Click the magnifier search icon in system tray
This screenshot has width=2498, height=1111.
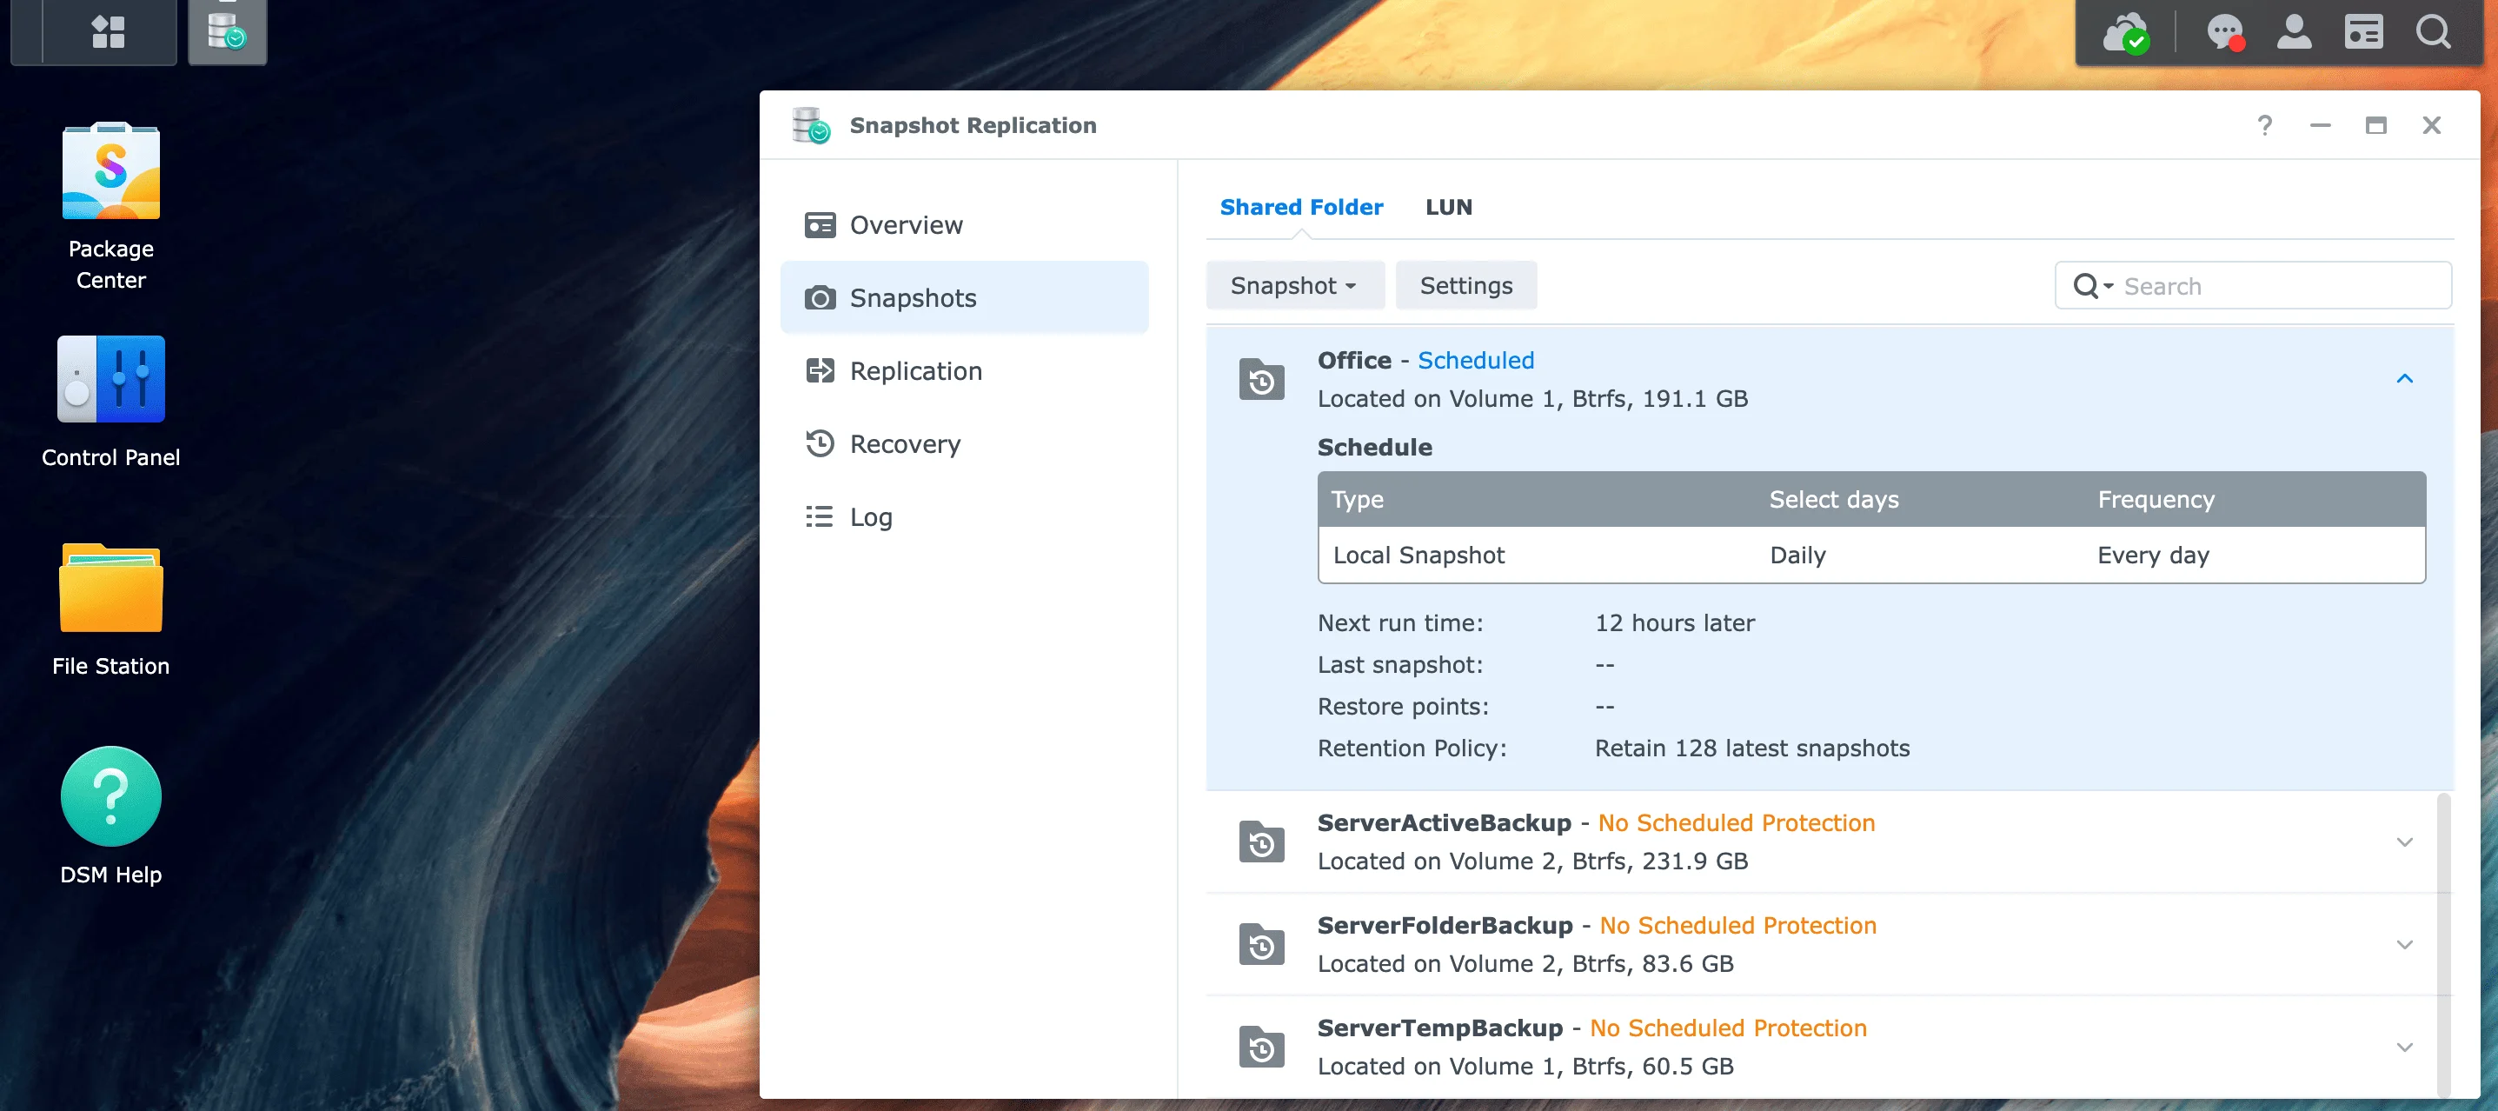pyautogui.click(x=2434, y=32)
